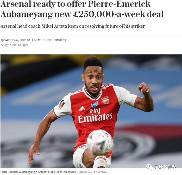Screen dimensions: 182x175
Task: Open author Matt Law's profile link
Action: pyautogui.click(x=12, y=40)
